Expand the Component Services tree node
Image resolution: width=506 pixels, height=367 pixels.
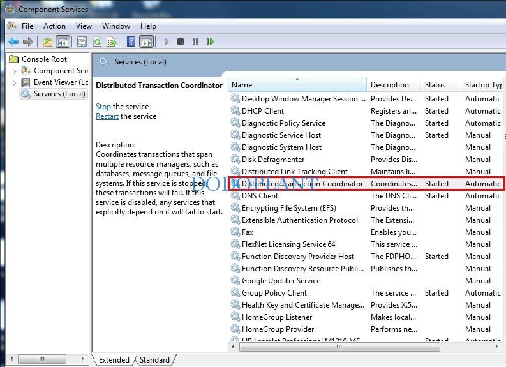click(14, 71)
